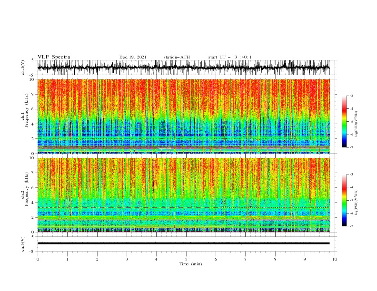The width and height of the screenshot is (377, 291).
Task: Click time axis tick label "4"
Action: (x=156, y=259)
